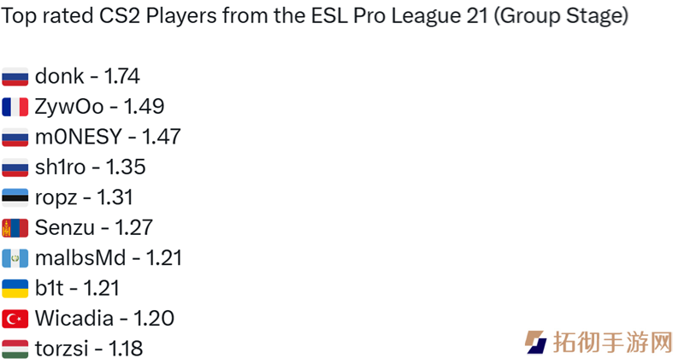Click the Hungarian flag beside torzsi

(x=15, y=349)
